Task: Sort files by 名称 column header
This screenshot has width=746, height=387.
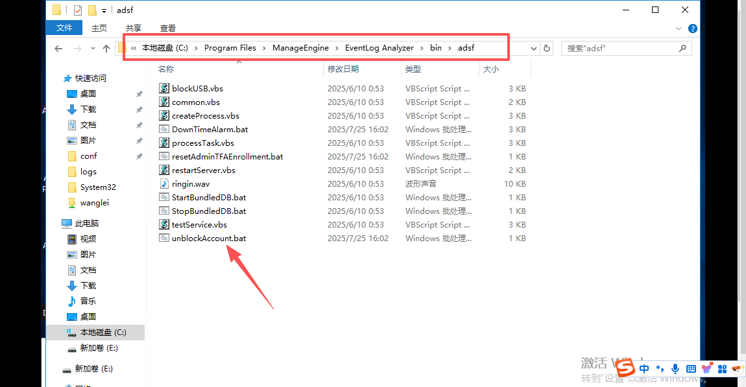Action: tap(166, 69)
